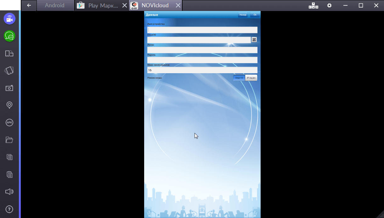Open the settings gear in title bar

[329, 5]
